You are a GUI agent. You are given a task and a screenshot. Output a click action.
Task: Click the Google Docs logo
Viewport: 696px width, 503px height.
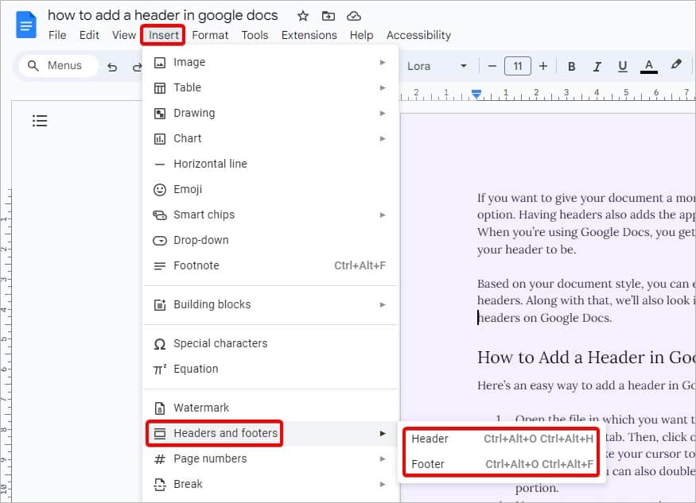[x=25, y=25]
